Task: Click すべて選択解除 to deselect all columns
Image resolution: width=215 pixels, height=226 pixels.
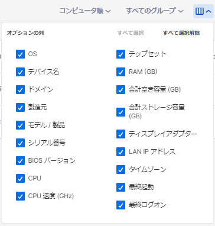Action: point(181,33)
